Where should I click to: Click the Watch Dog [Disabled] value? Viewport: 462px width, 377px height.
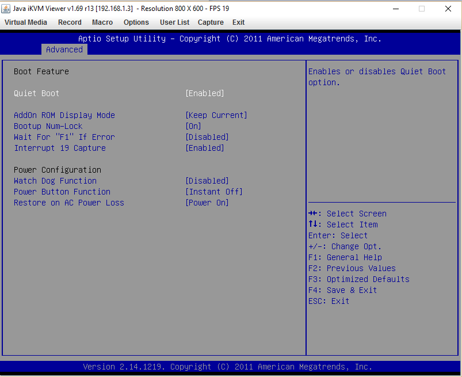click(x=207, y=181)
